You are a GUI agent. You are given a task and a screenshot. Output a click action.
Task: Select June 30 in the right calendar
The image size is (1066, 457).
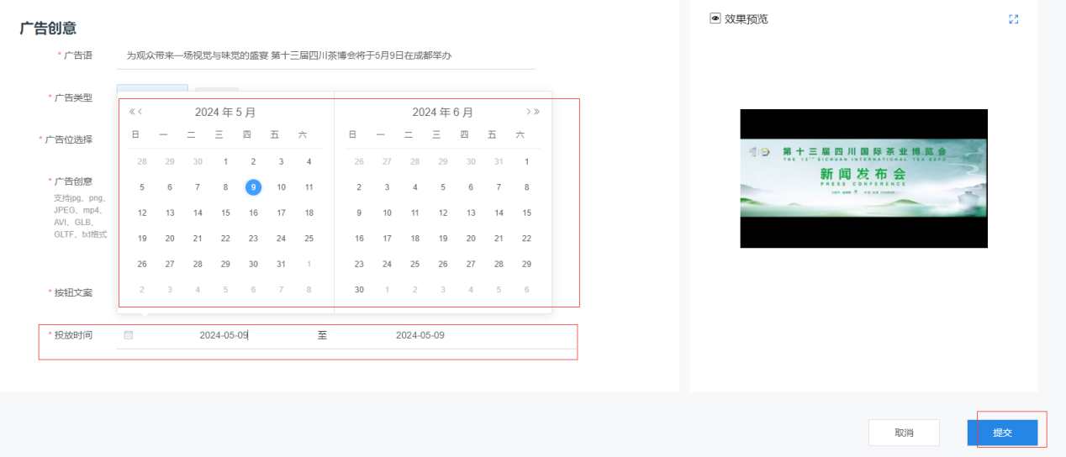coord(359,290)
